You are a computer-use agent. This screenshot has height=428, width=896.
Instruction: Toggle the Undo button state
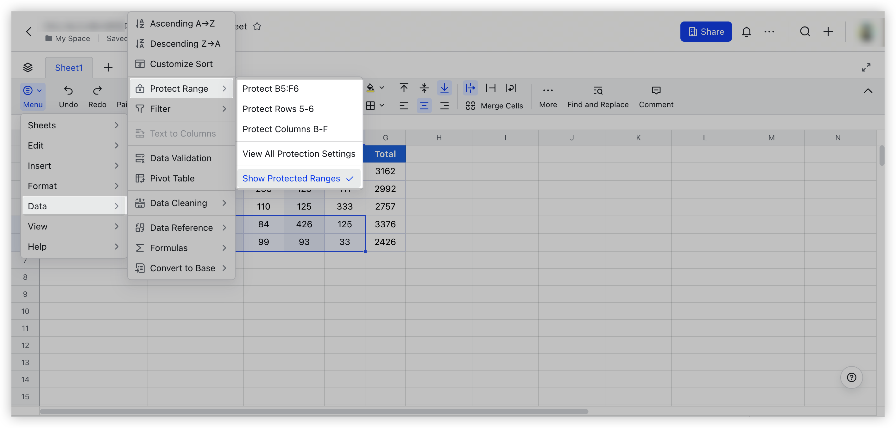point(68,96)
